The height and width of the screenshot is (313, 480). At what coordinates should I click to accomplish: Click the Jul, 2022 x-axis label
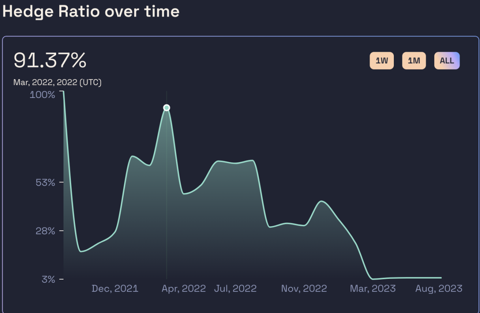[x=235, y=288]
